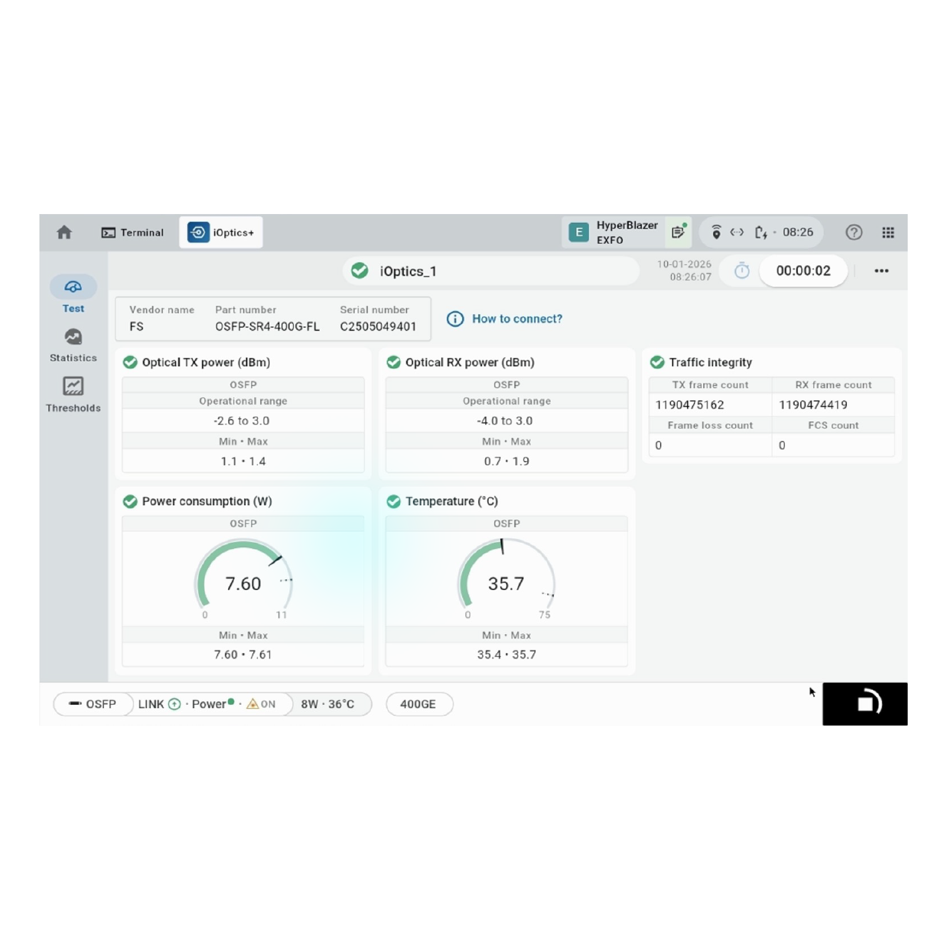This screenshot has width=939, height=939.
Task: Click the Power consumption status checkmark
Action: coord(130,501)
